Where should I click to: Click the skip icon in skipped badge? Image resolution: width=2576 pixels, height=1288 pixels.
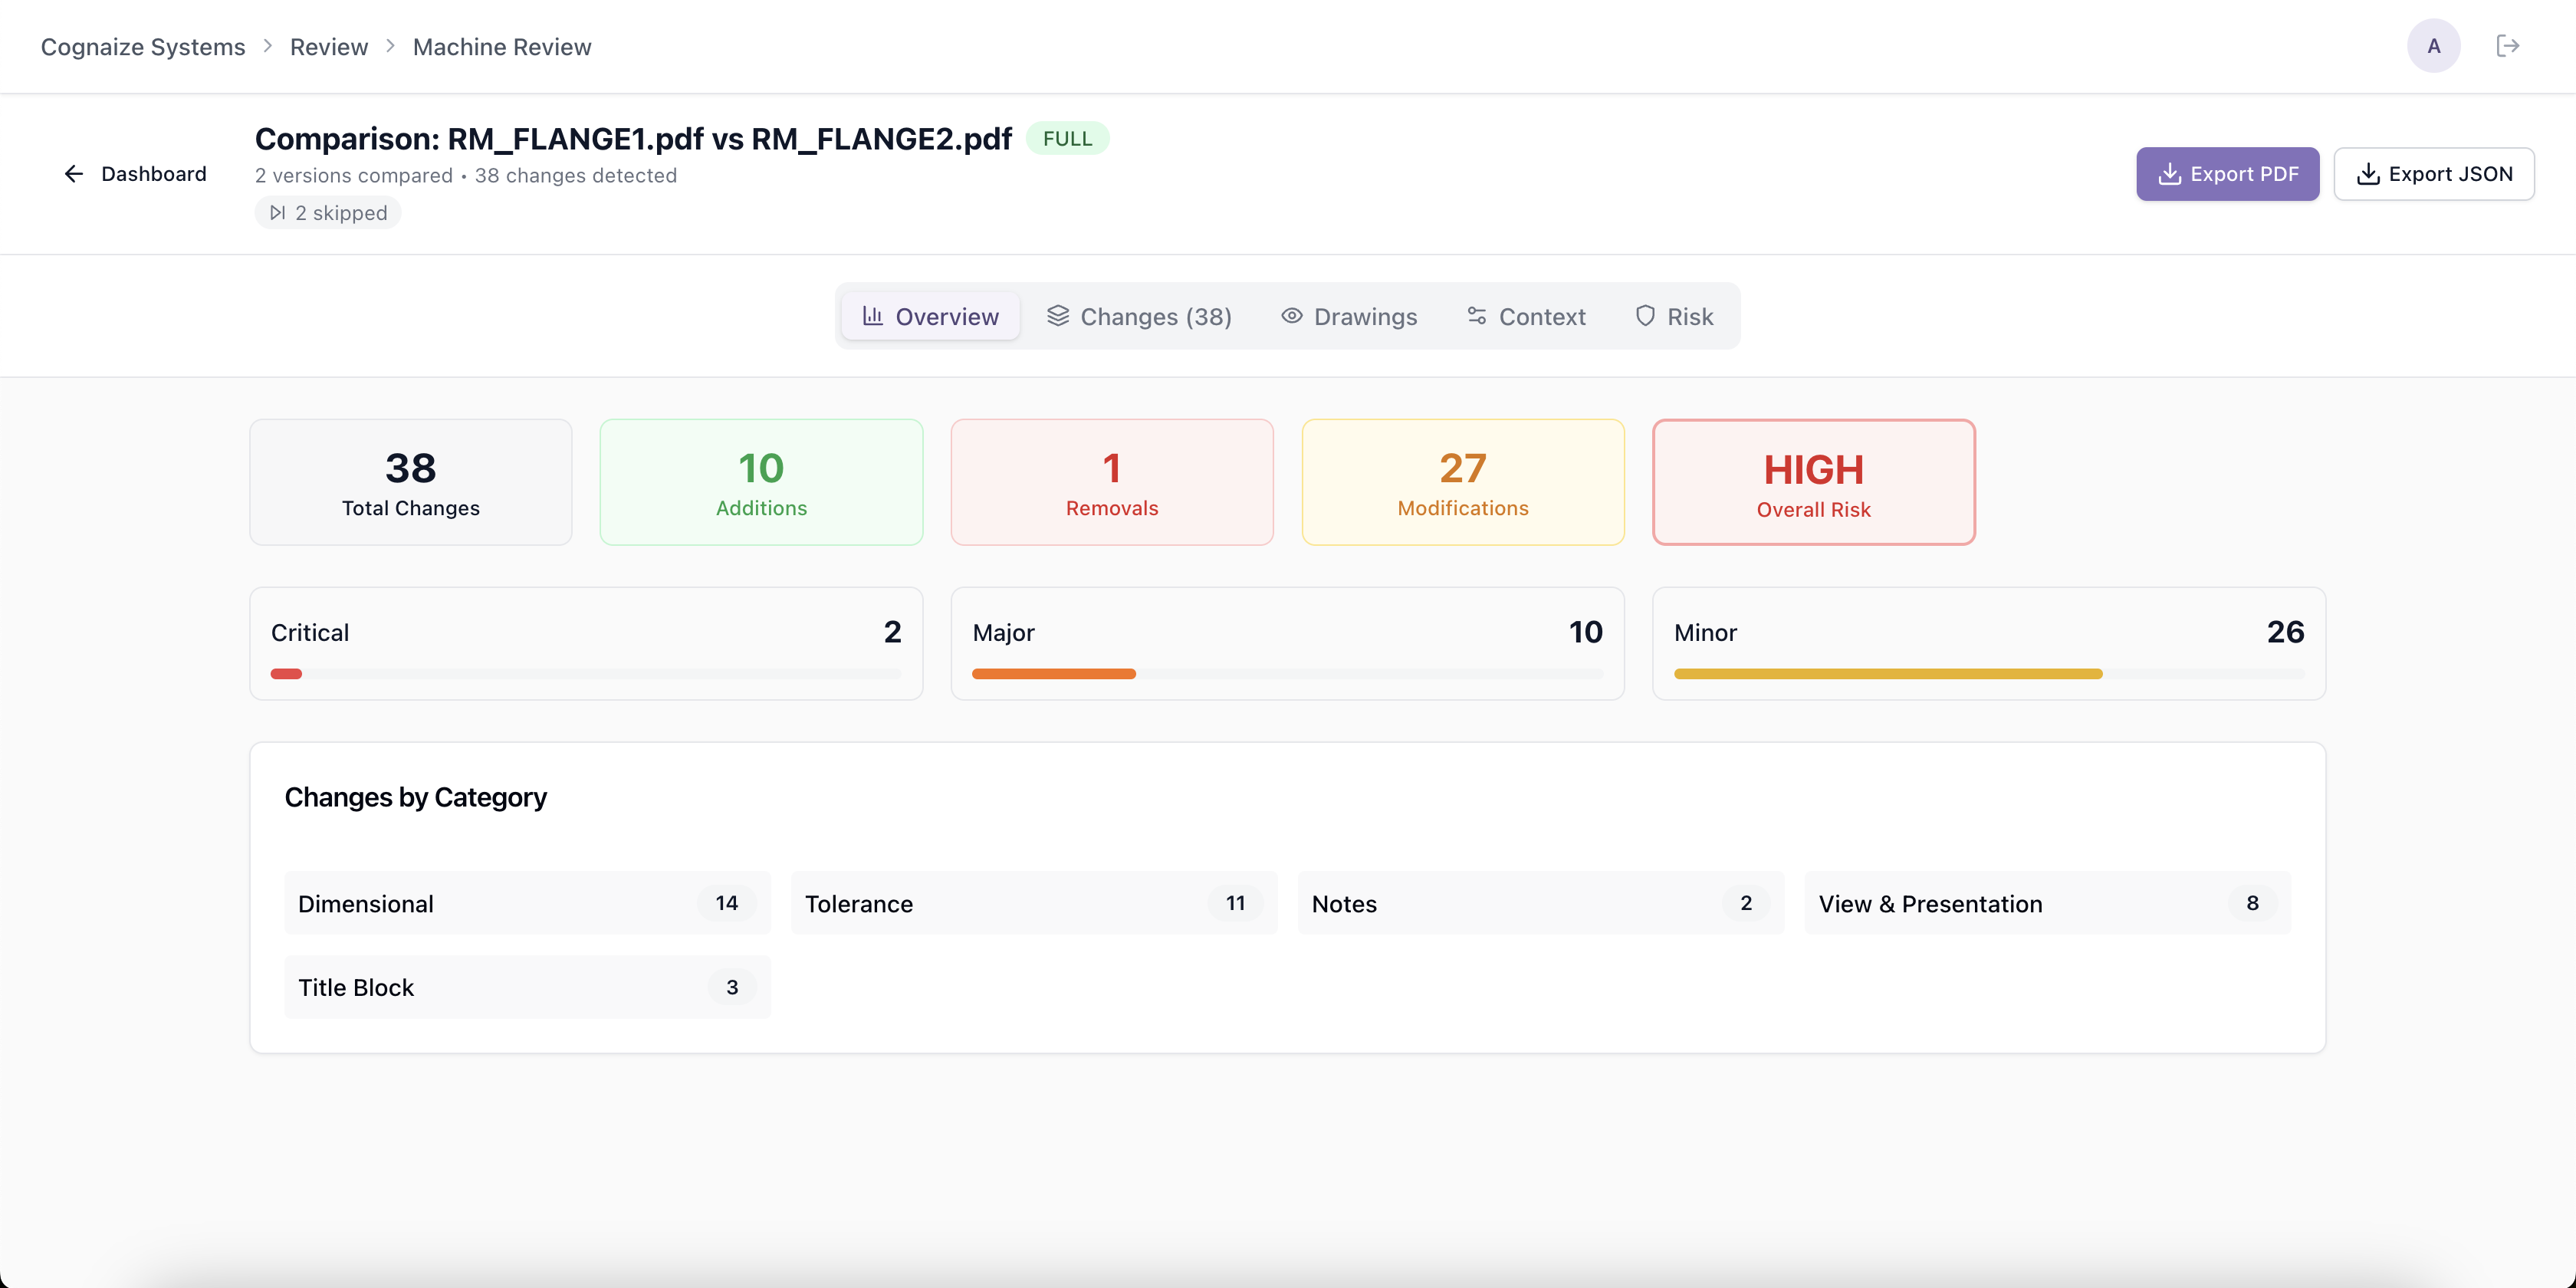[278, 213]
